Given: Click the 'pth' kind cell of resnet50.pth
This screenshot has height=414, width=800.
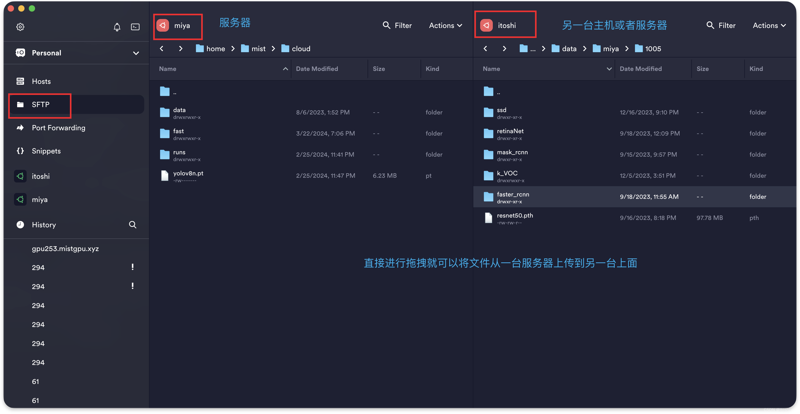Looking at the screenshot, I should click(754, 218).
